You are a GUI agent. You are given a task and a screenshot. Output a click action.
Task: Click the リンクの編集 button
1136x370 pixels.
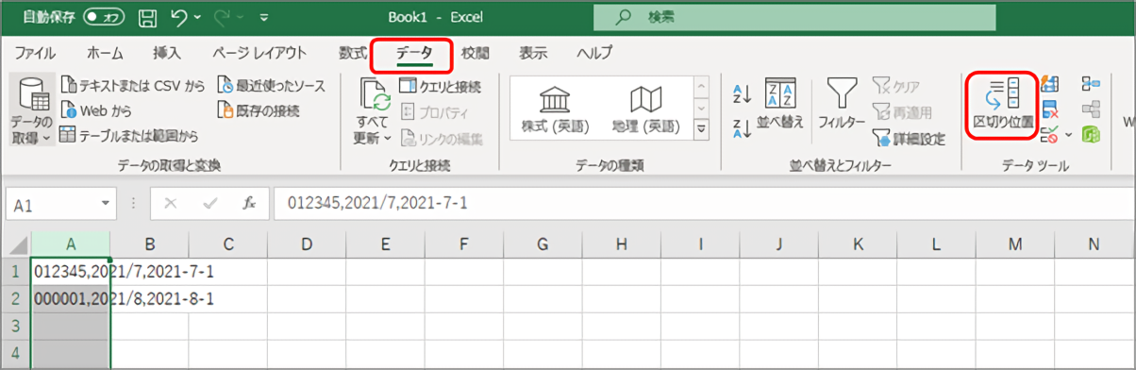(x=441, y=139)
